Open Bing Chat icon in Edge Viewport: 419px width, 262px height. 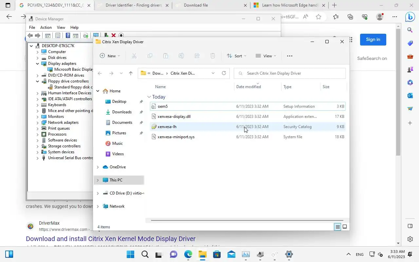pos(410,17)
